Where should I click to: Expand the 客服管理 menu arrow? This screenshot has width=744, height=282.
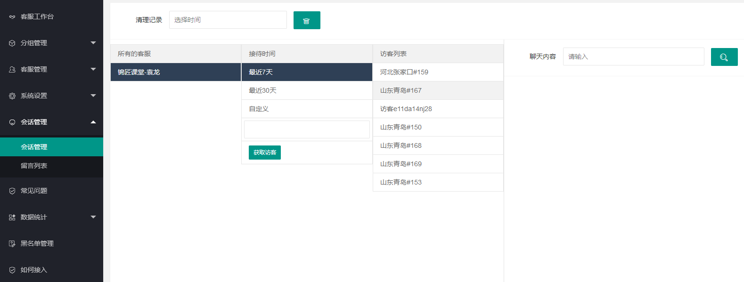93,69
